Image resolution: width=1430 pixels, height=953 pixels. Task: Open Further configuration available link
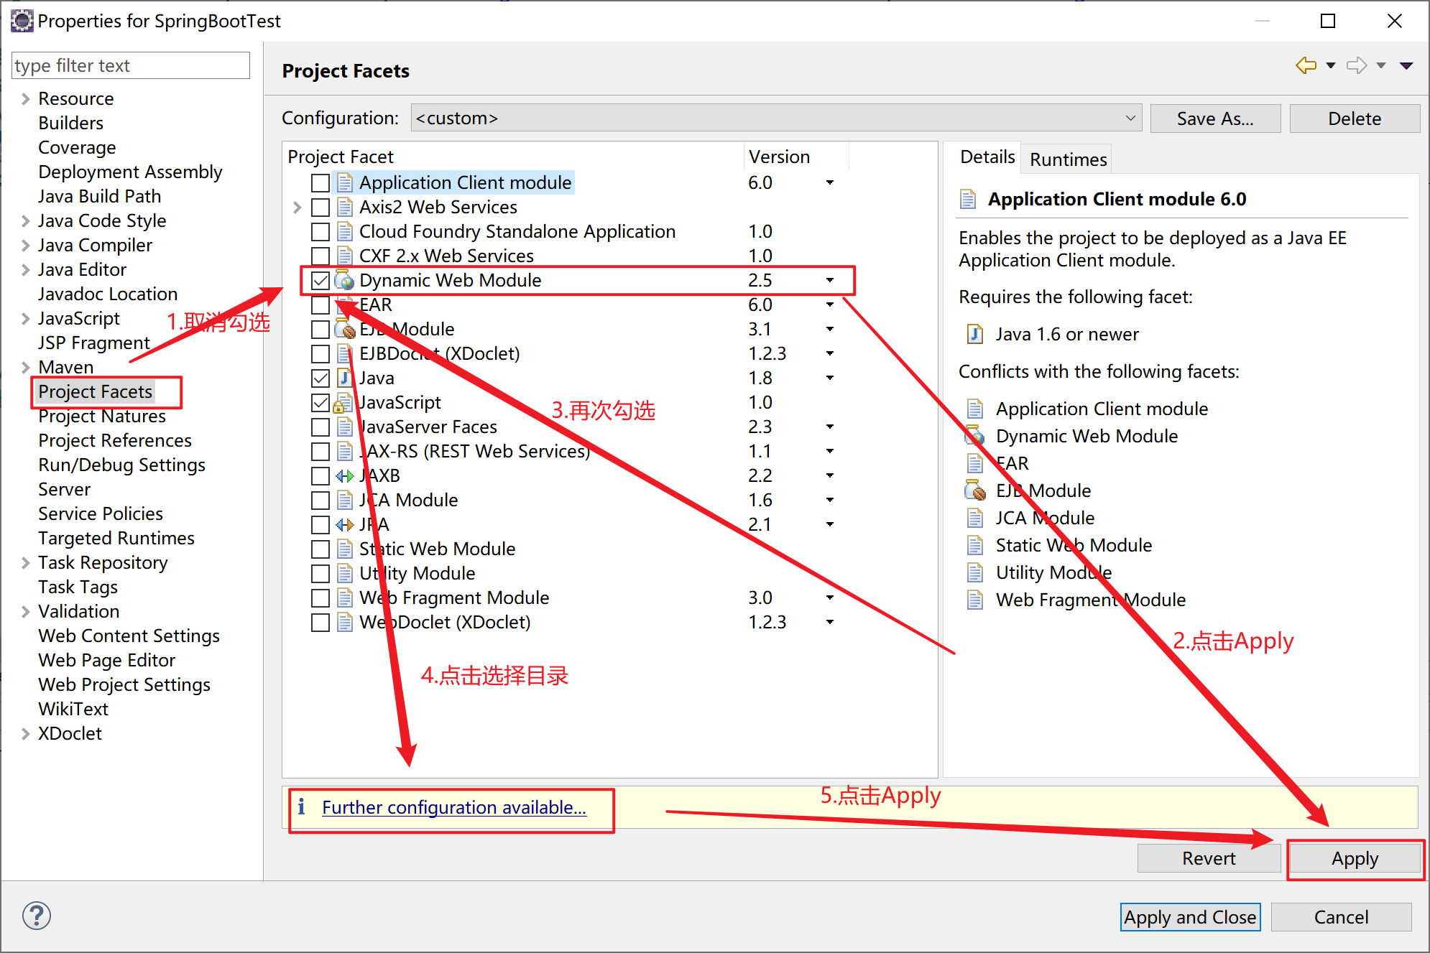click(454, 806)
